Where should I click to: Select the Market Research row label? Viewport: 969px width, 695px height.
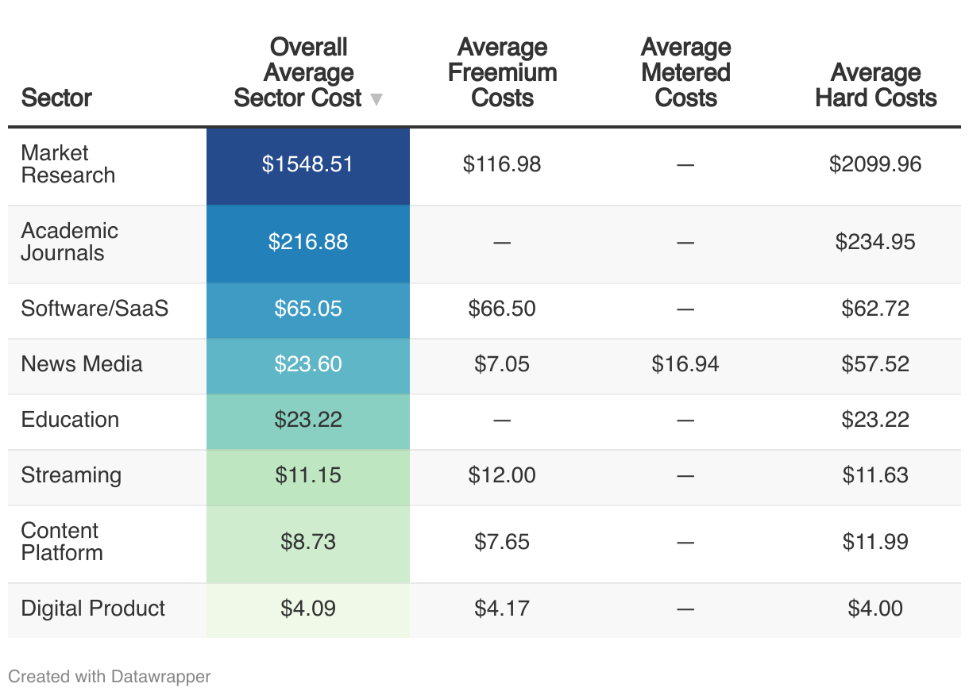point(68,164)
